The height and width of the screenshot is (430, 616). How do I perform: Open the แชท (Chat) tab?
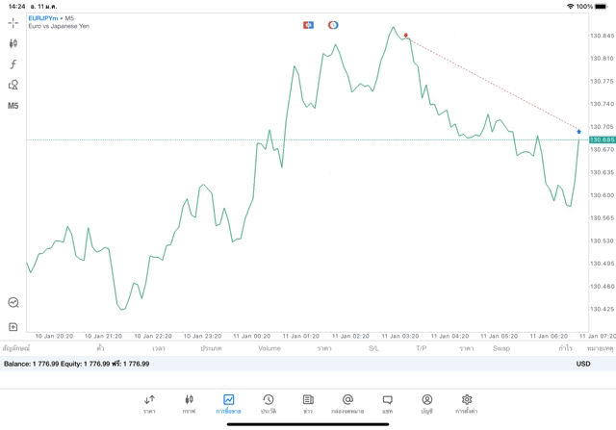click(x=387, y=403)
